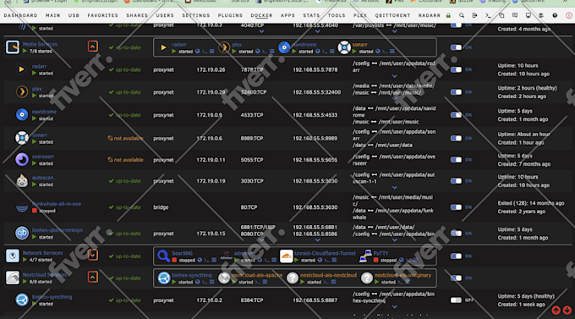
Task: Click the radarr container icon in its row
Action: [x=22, y=69]
